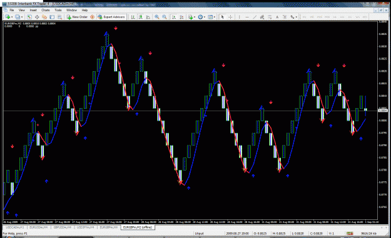The width and height of the screenshot is (391, 238).
Task: Select M15 timeframe button
Action: (x=320, y=17)
